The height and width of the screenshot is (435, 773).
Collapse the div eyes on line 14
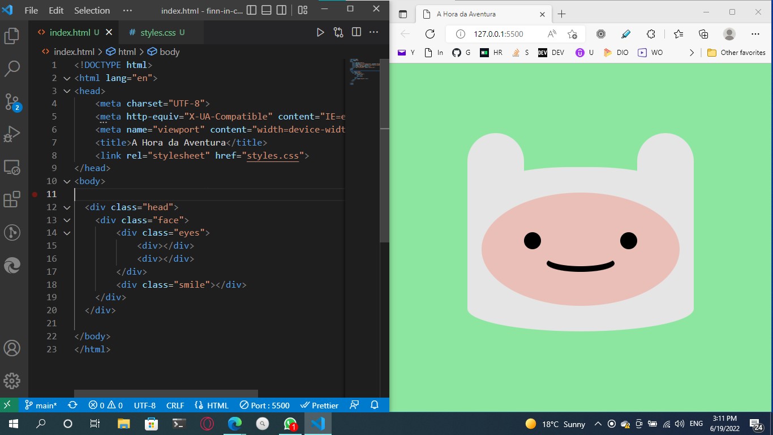pyautogui.click(x=67, y=233)
